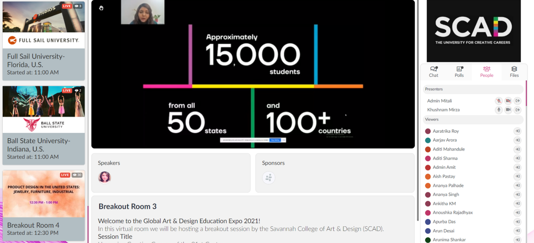Screen dimensions: 534x243
Task: Open the Full Sail University live room
Action: (x=43, y=41)
